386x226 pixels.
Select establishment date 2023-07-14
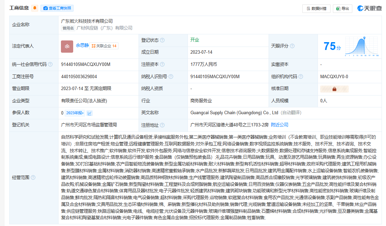(x=201, y=52)
